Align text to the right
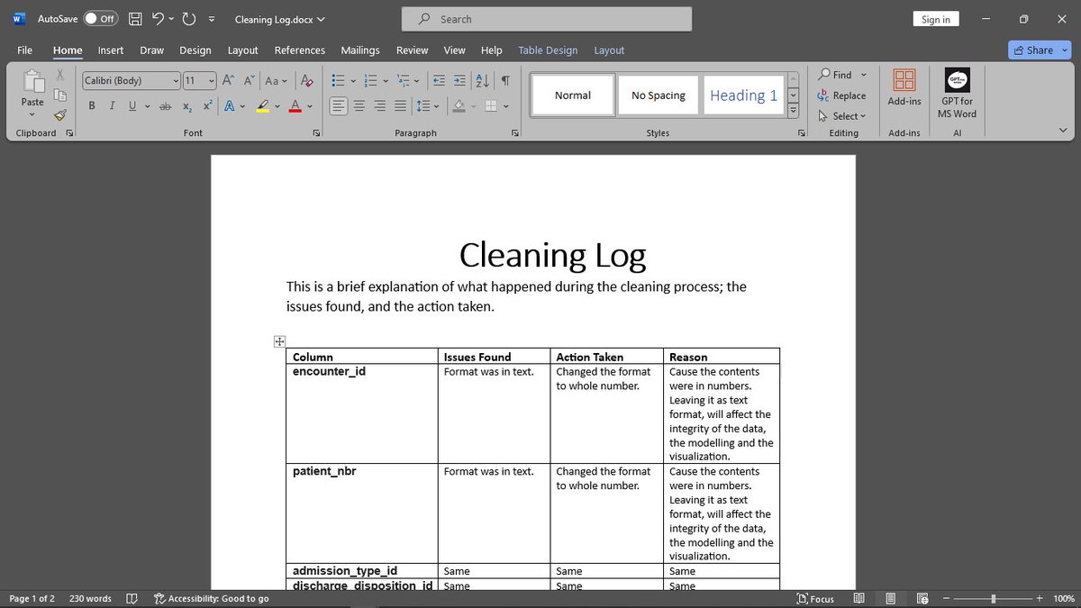 point(379,106)
